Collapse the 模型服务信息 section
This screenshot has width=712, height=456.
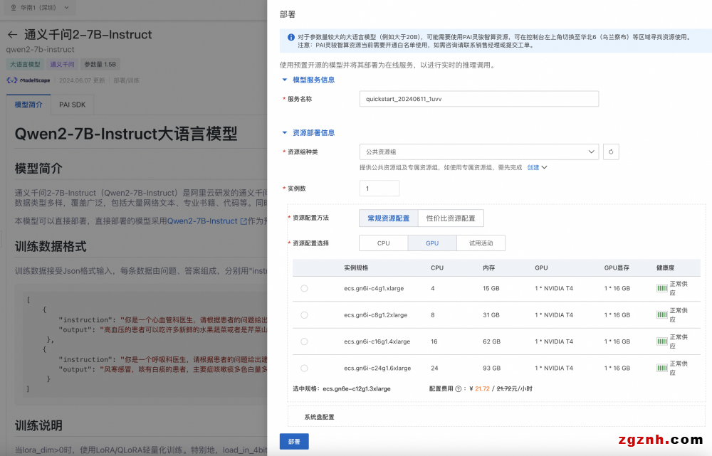[286, 80]
